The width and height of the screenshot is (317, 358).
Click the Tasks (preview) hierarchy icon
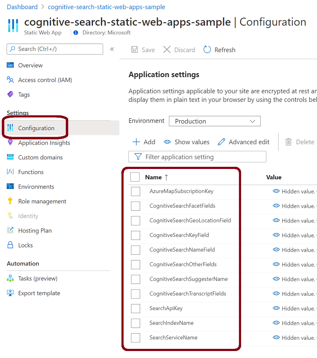tap(10, 278)
